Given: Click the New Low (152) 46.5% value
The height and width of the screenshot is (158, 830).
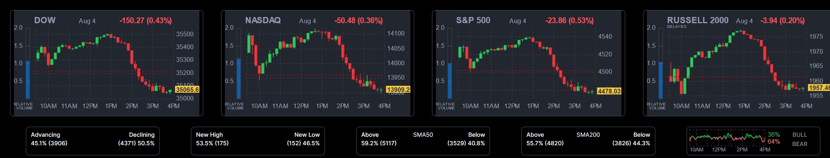Looking at the screenshot, I should pos(303,143).
